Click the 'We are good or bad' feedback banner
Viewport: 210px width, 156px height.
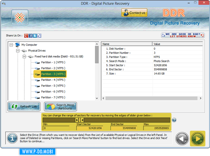point(183,35)
